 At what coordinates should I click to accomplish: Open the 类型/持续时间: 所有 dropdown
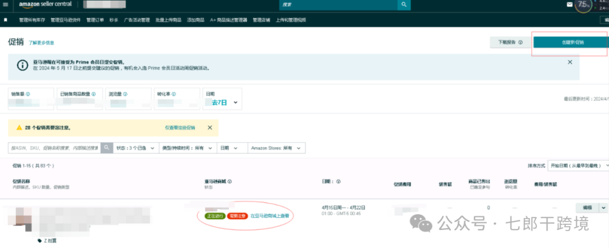click(188, 148)
